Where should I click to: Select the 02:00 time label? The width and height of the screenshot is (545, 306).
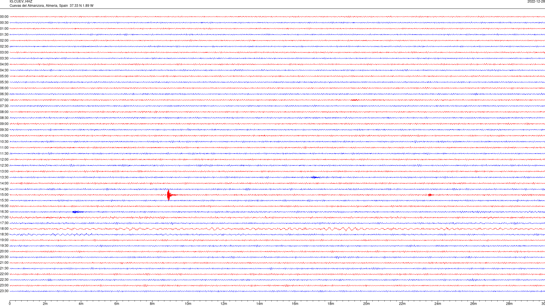pos(4,41)
